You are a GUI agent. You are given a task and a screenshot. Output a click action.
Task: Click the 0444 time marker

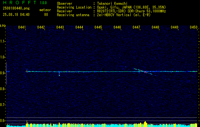(79, 27)
